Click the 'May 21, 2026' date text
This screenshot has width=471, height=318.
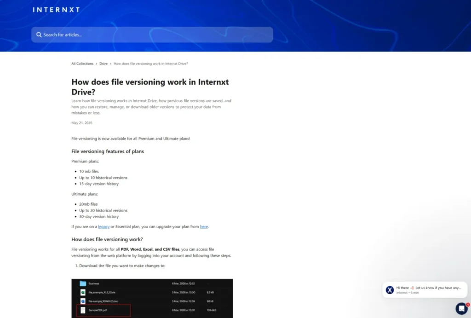pos(82,123)
